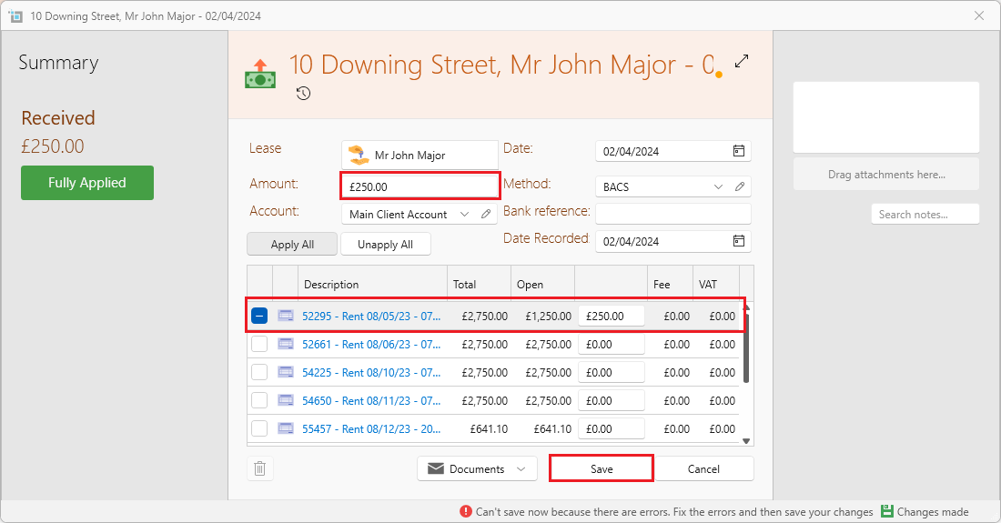This screenshot has width=1001, height=523.
Task: Click the Total £641.10 cell
Action: [489, 428]
